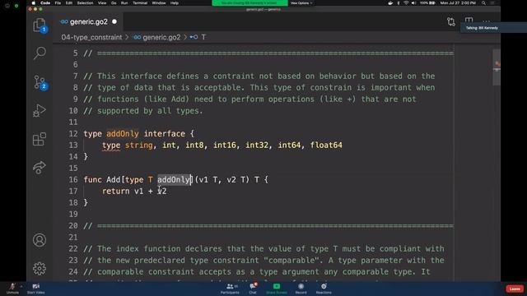
Task: Open the 04-type_constraint breadcrumb
Action: coord(91,37)
